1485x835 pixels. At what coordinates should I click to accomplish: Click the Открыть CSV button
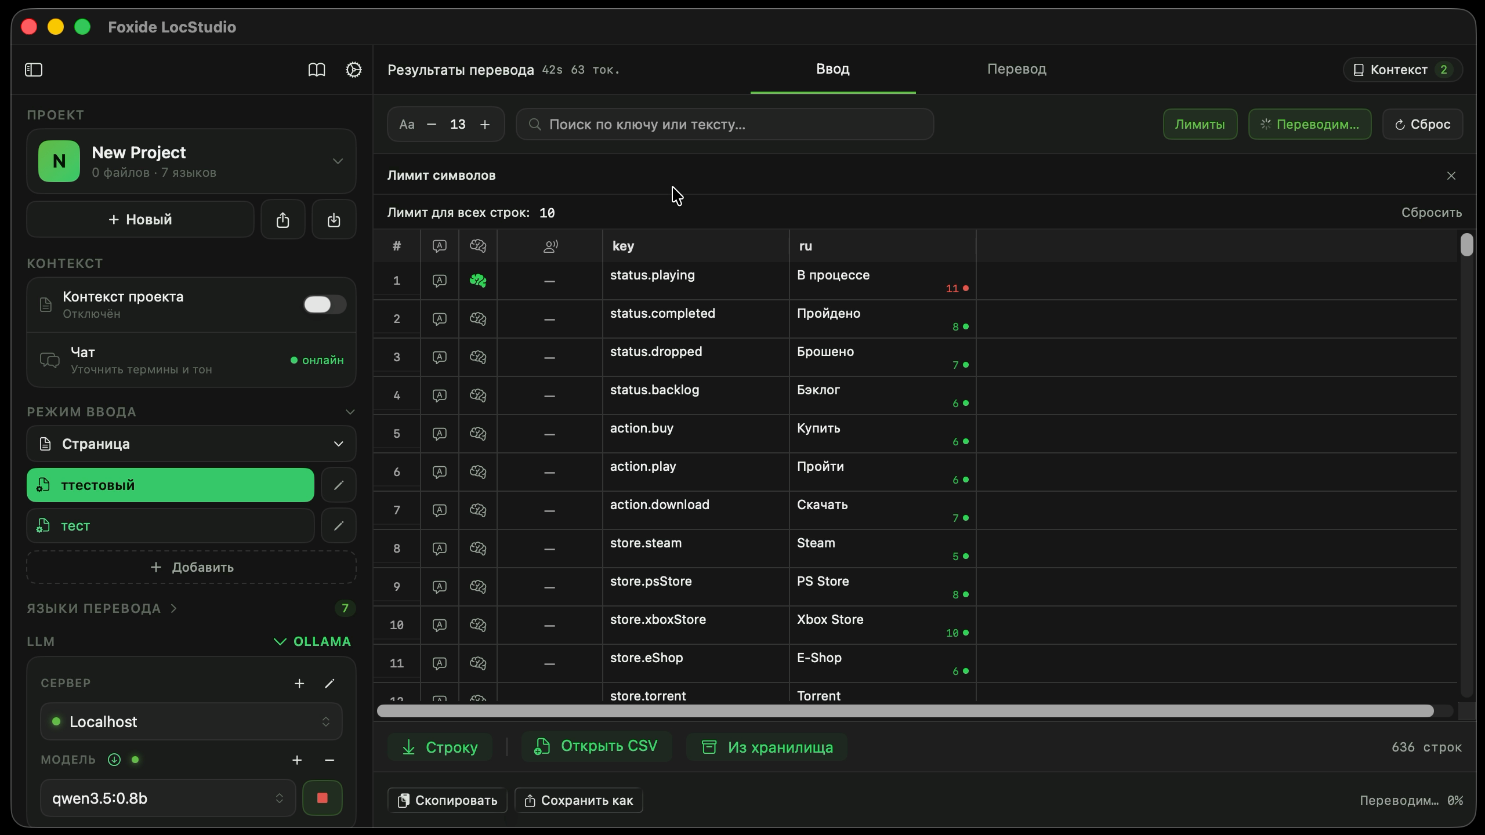tap(596, 746)
